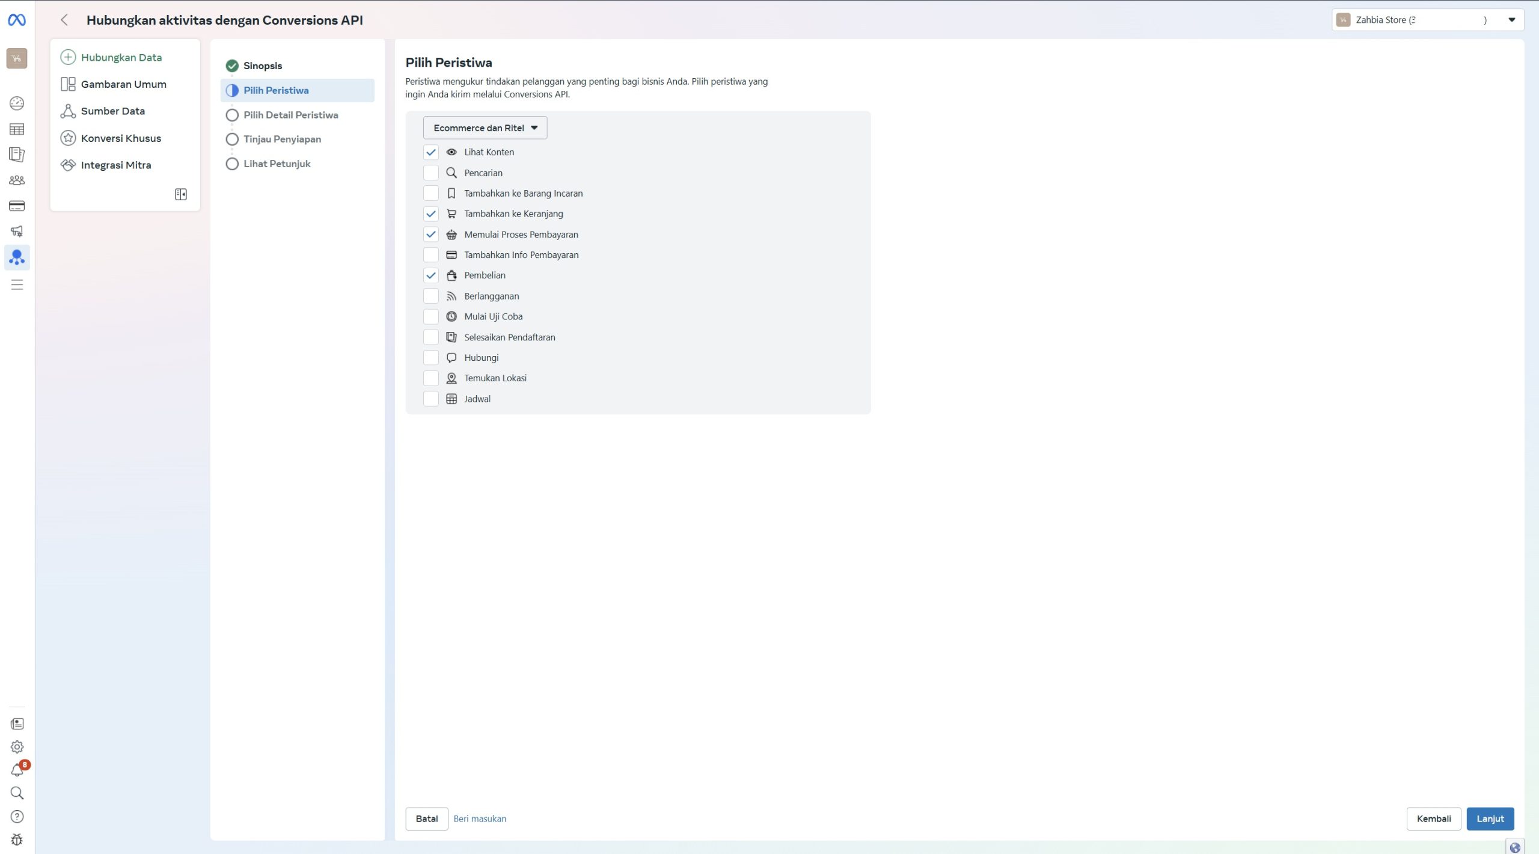Collapse the navigation panel icon

(x=180, y=194)
